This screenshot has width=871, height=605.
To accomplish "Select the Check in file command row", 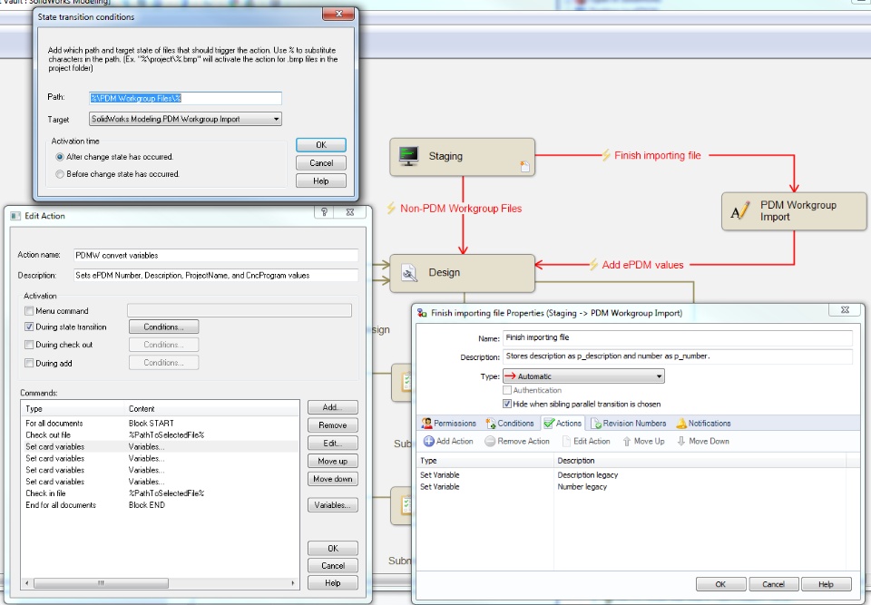I will 160,493.
